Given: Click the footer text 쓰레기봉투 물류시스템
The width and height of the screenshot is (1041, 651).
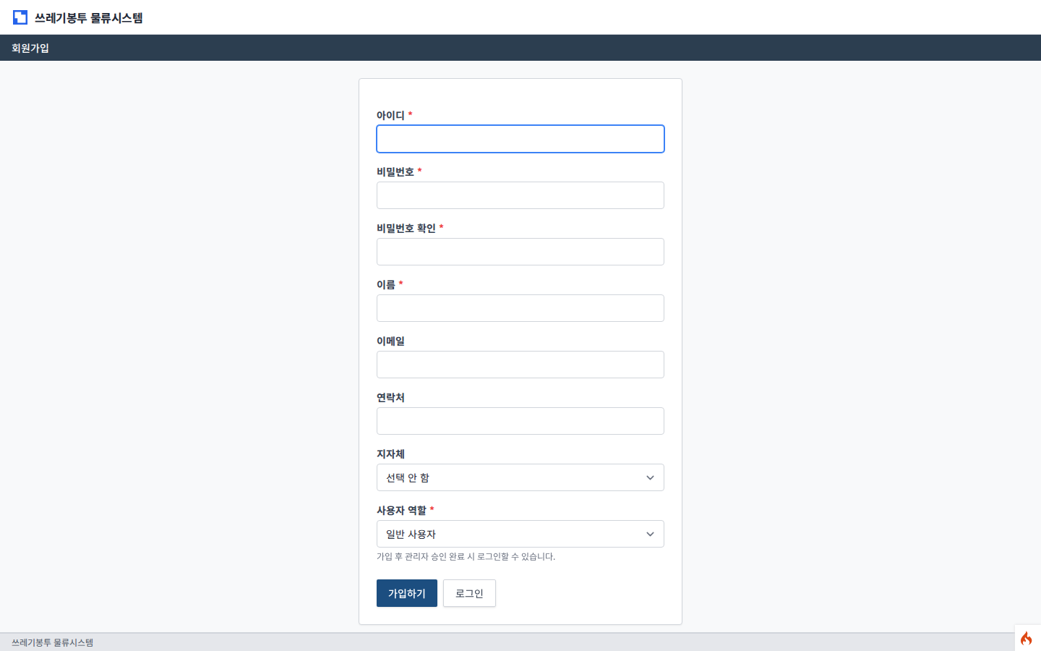Looking at the screenshot, I should [53, 642].
